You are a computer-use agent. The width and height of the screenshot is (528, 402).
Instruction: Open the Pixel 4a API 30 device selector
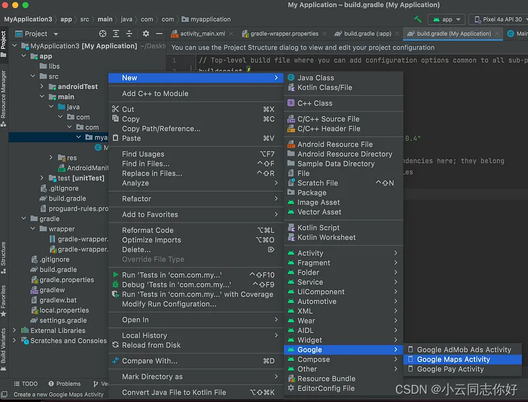click(x=499, y=20)
